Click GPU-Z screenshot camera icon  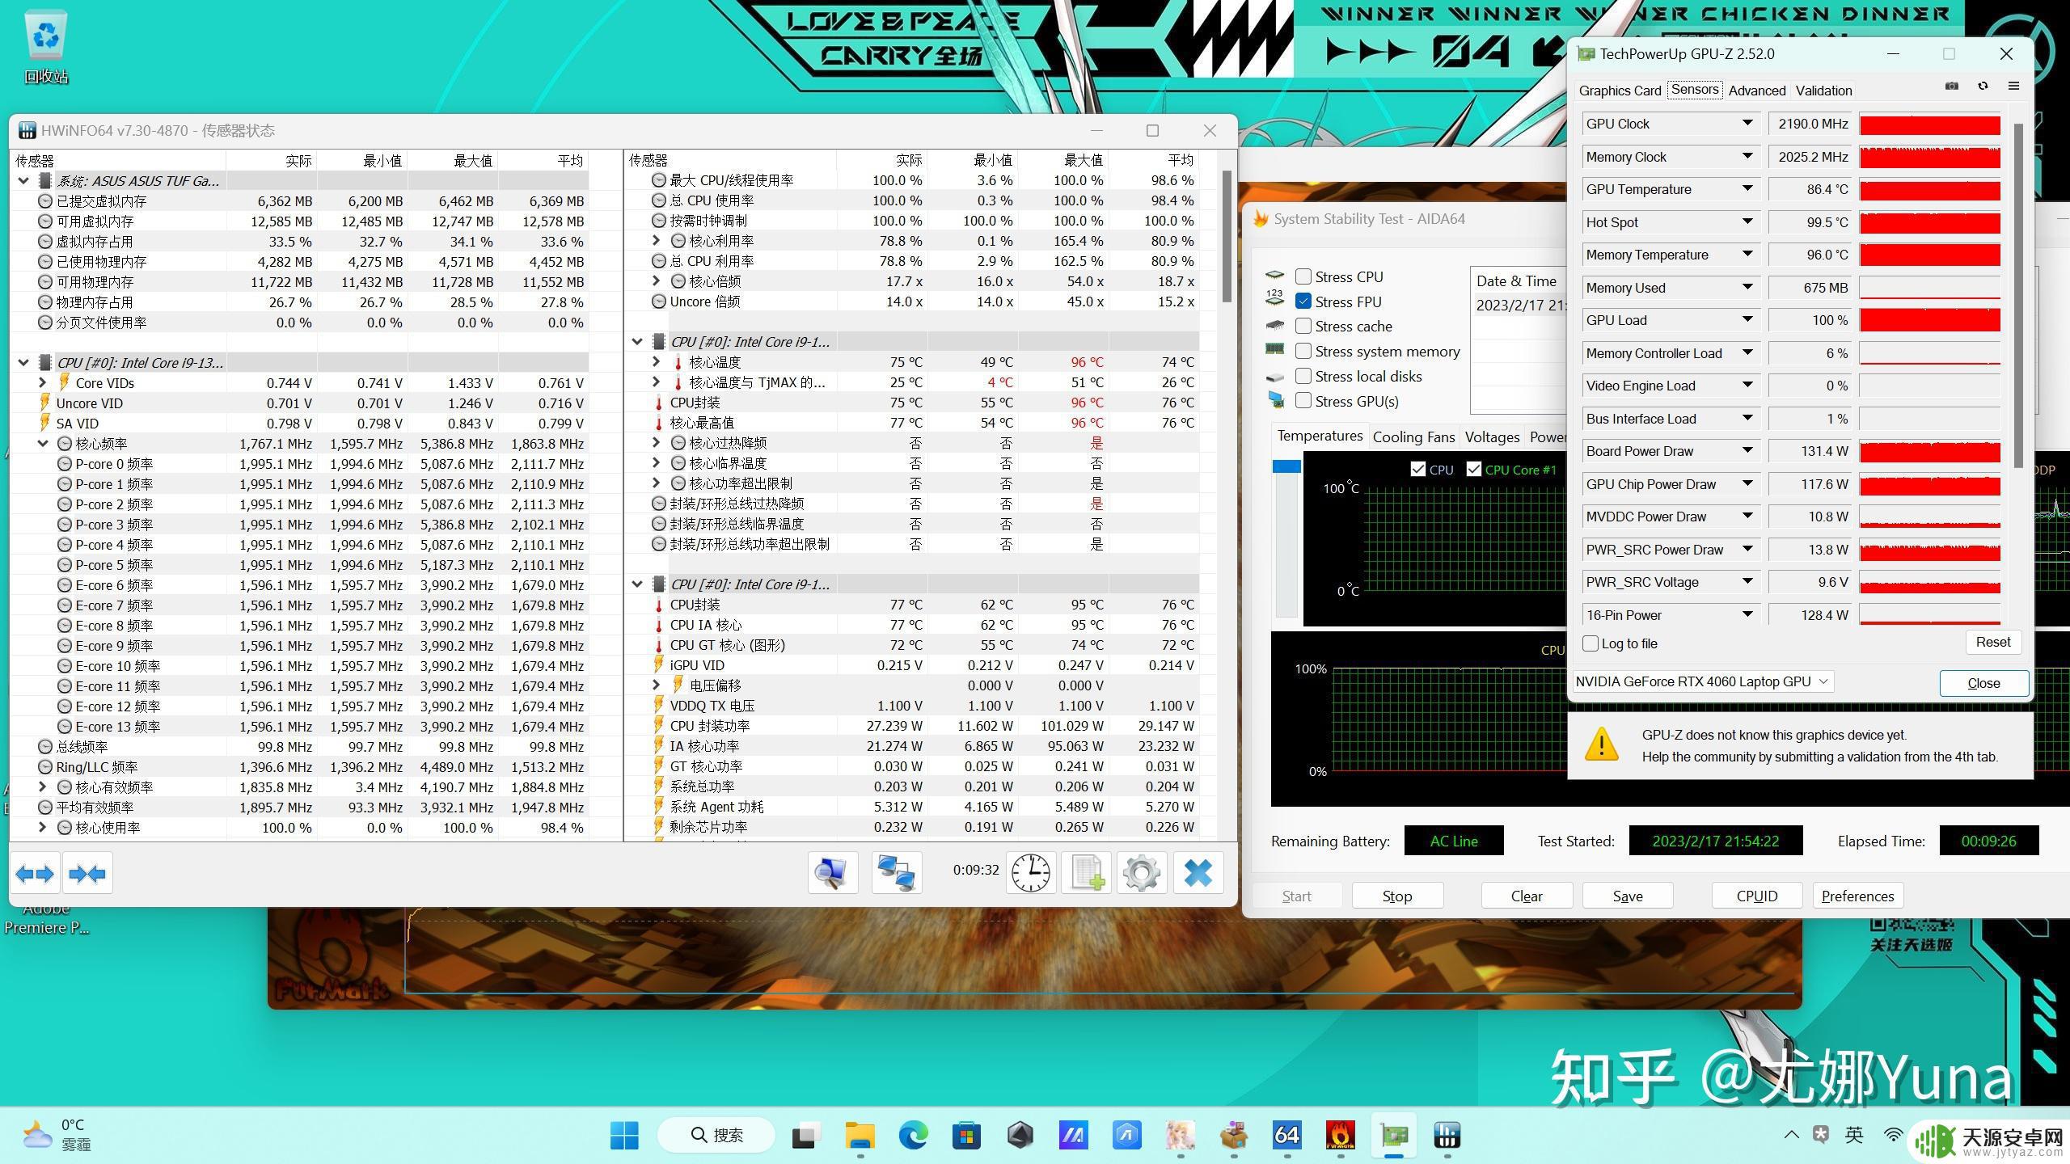pos(1951,86)
